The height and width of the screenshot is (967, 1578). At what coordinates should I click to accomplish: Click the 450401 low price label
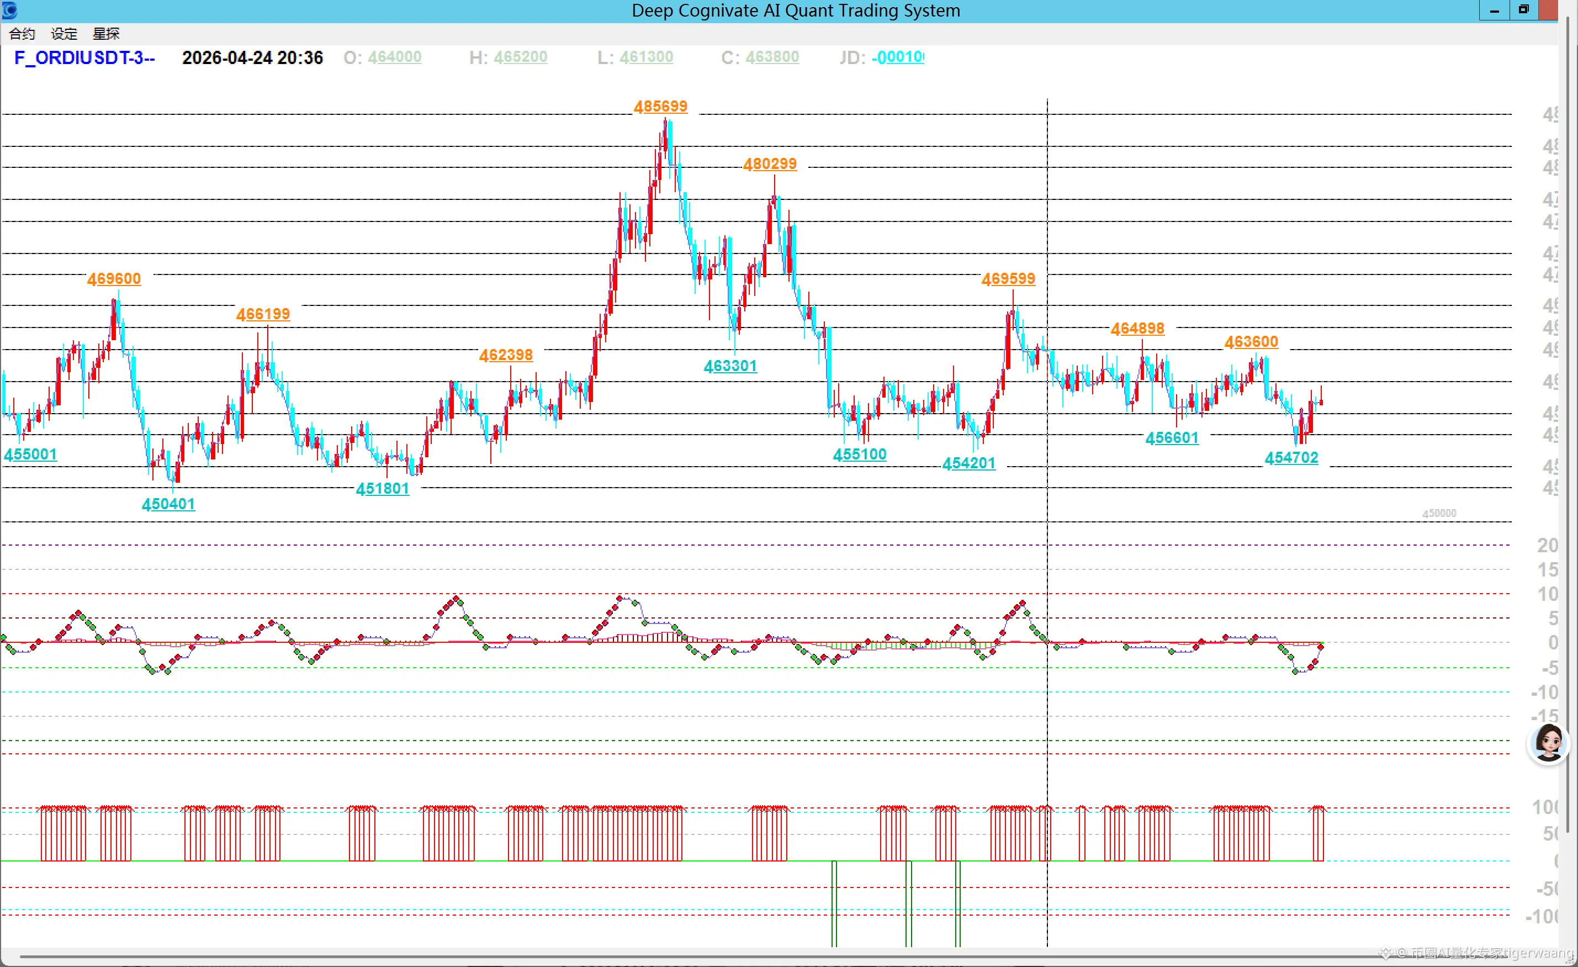[168, 504]
